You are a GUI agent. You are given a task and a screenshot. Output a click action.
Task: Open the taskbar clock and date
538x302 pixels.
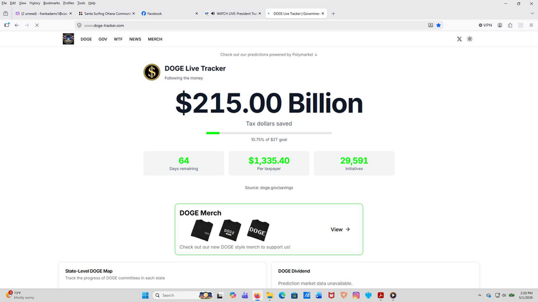point(526,295)
